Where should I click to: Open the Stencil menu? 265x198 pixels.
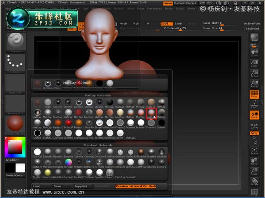[180, 9]
